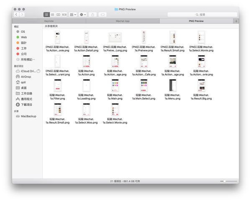Show all tags via 所有標記
Viewport: 251px width, 201px height.
click(x=28, y=59)
